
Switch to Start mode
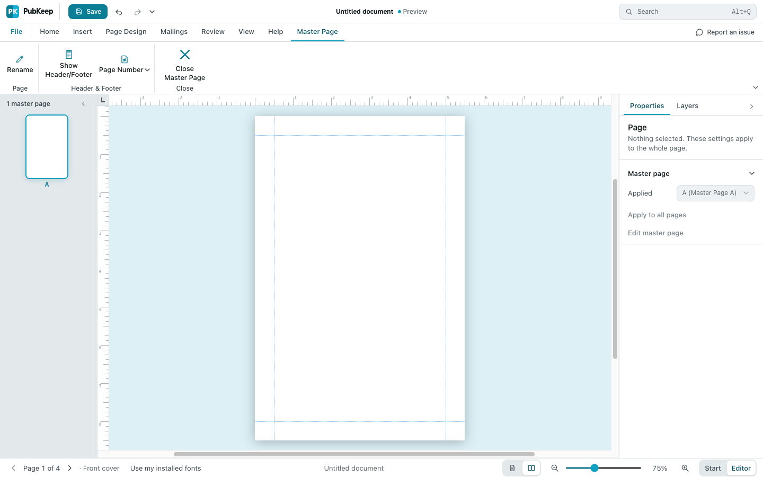click(x=713, y=469)
